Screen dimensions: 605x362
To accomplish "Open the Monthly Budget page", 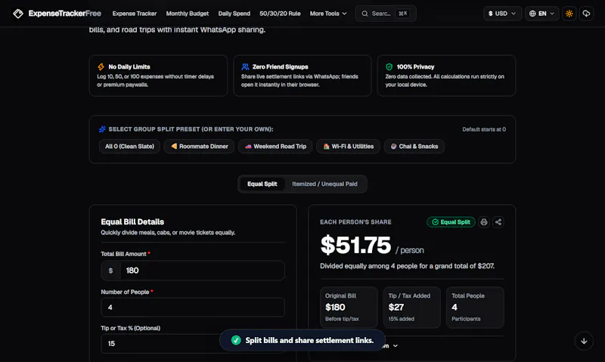I will [x=187, y=14].
